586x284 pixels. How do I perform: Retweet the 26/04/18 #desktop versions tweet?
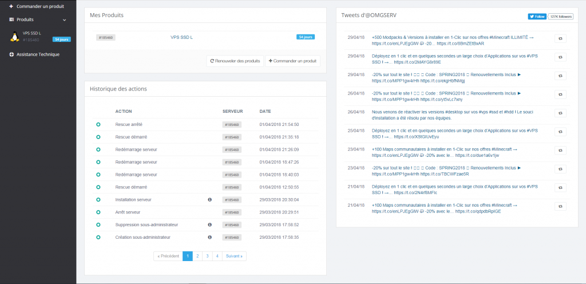pyautogui.click(x=562, y=113)
